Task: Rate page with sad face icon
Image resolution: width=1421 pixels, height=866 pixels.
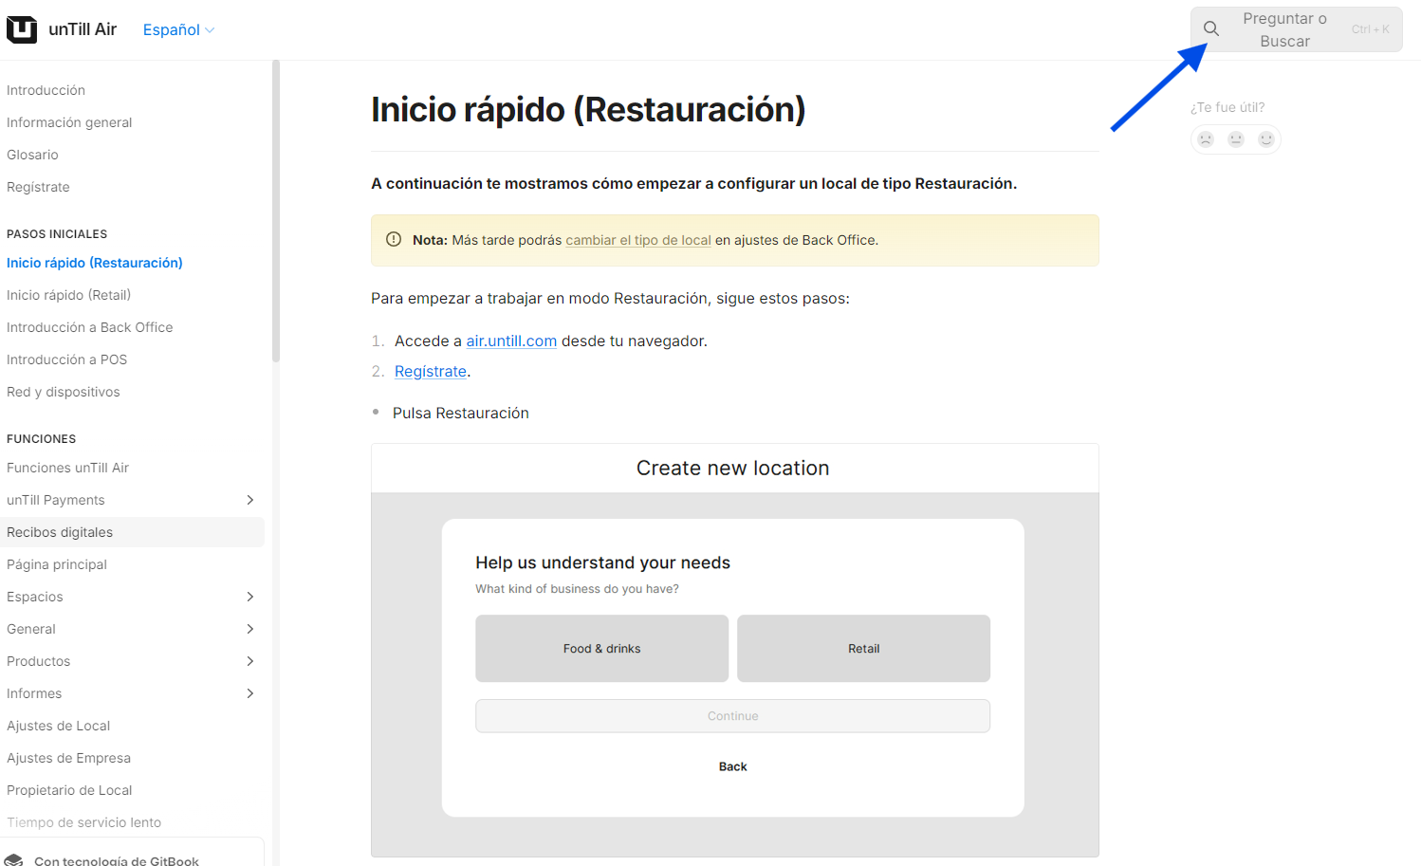Action: click(1206, 139)
